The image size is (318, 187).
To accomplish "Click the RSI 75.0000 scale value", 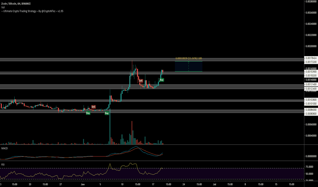I will (x=309, y=167).
